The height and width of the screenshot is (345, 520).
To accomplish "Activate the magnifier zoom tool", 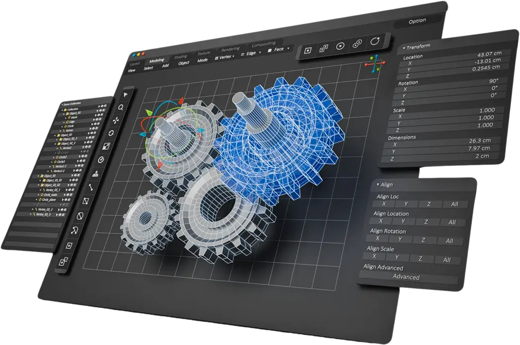I will 120,107.
